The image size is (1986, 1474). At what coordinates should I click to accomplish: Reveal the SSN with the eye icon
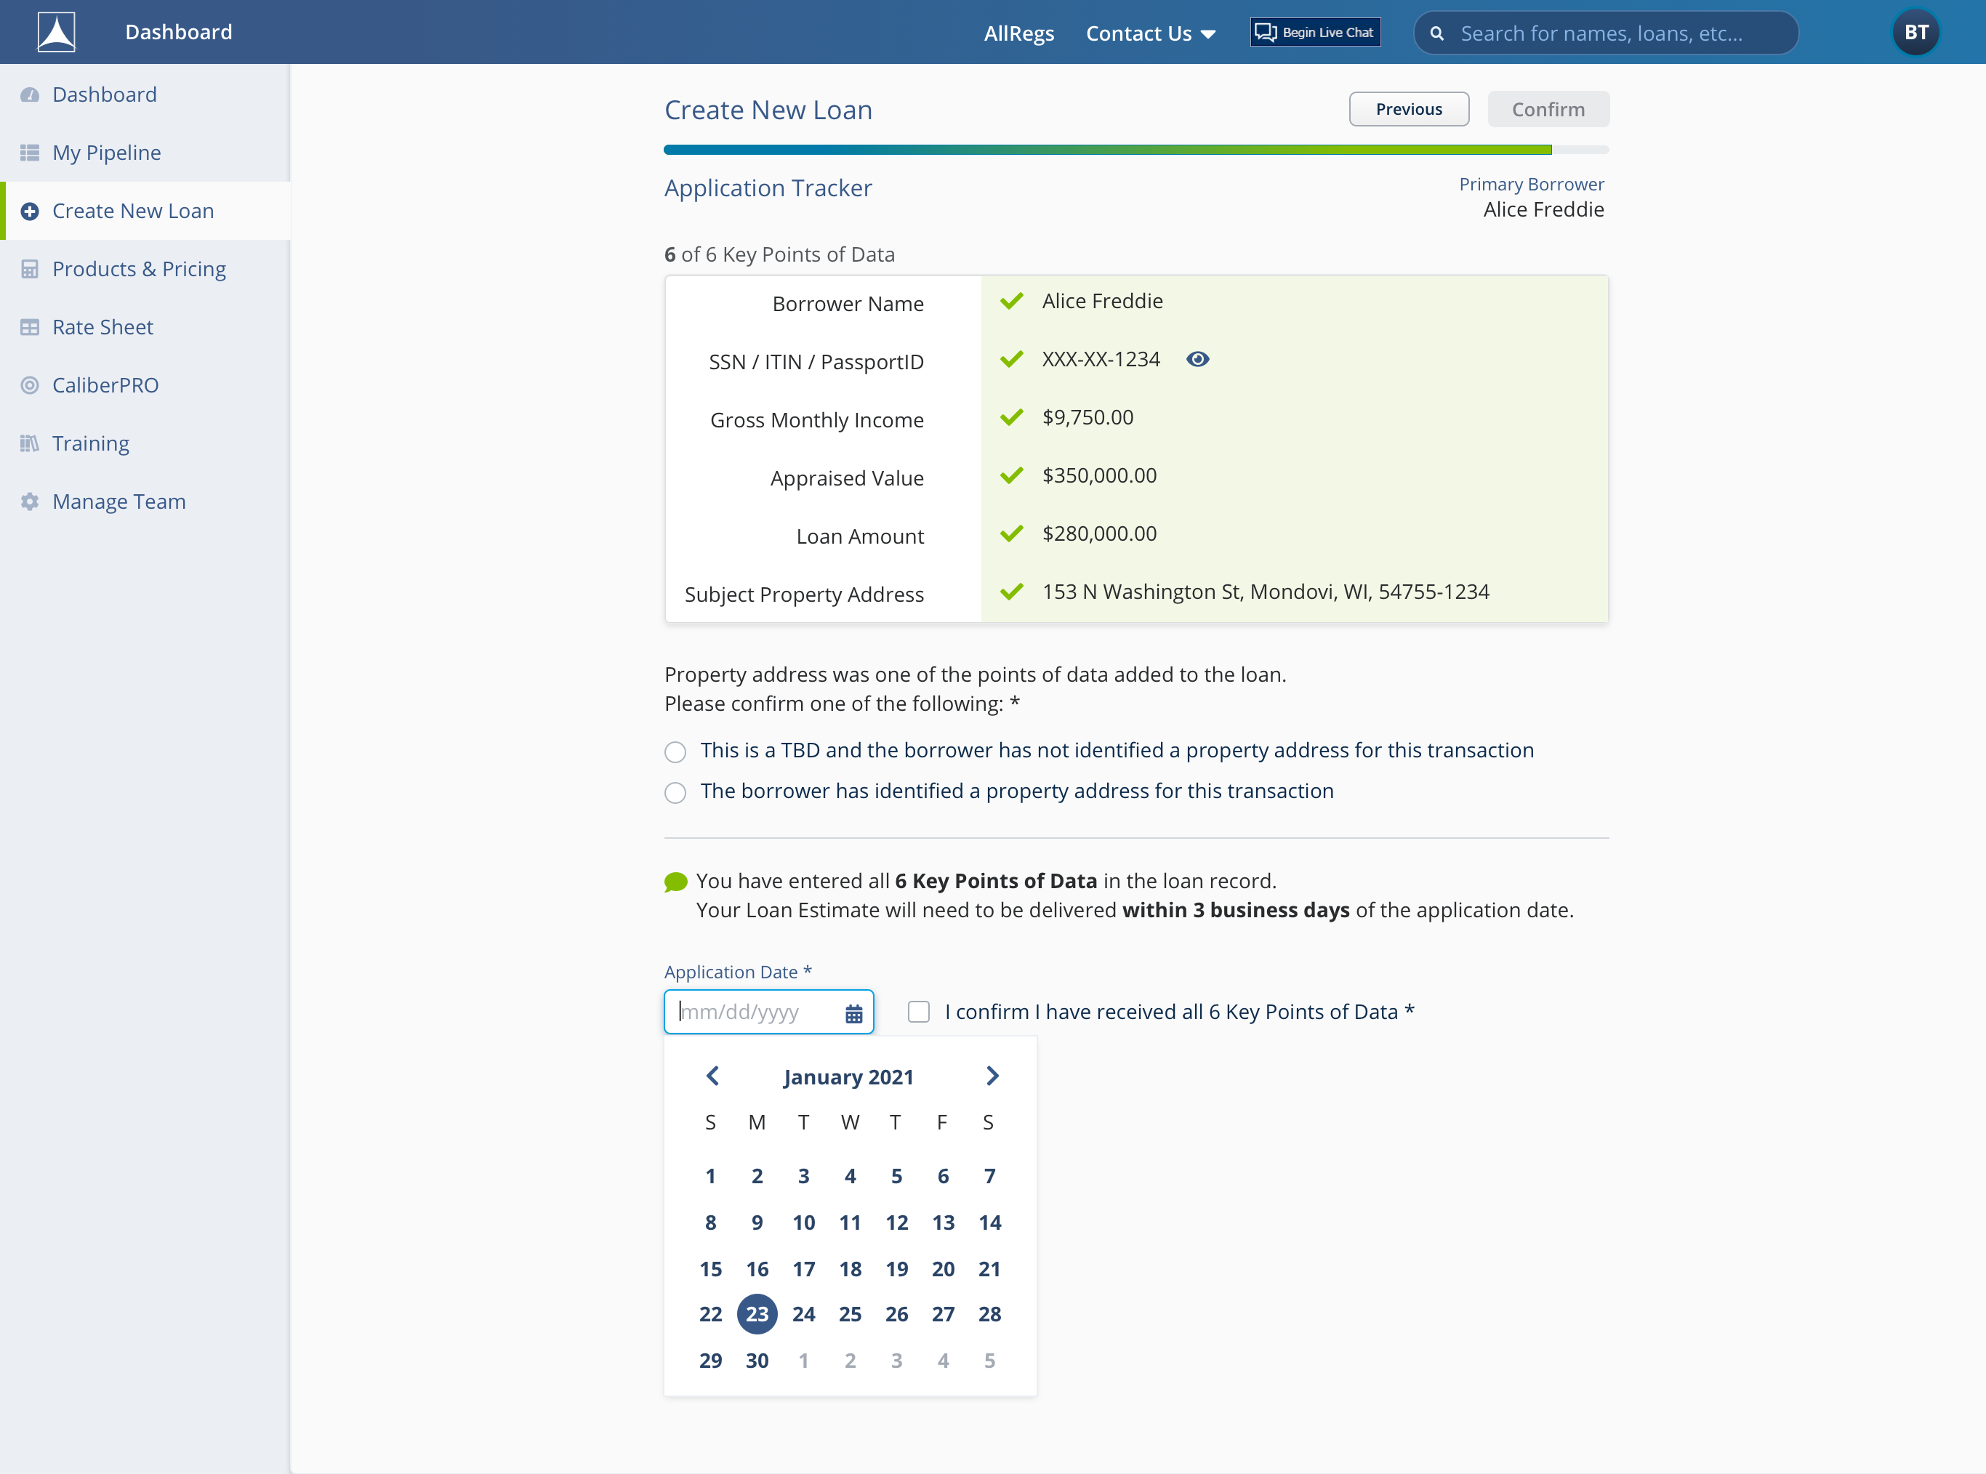click(x=1197, y=358)
